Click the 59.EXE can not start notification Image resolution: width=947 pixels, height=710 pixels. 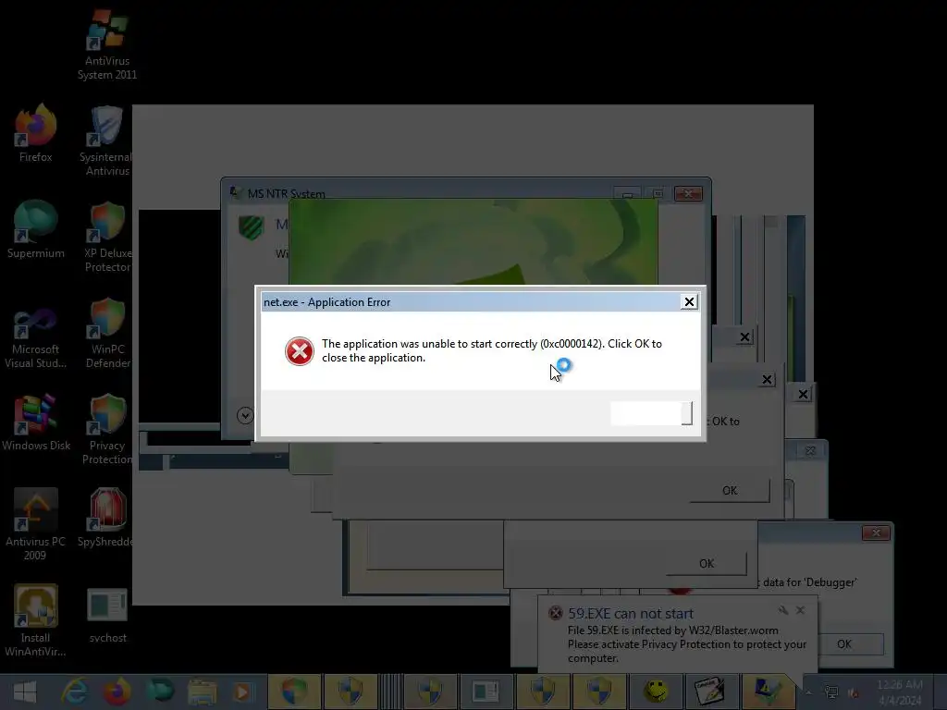(678, 635)
